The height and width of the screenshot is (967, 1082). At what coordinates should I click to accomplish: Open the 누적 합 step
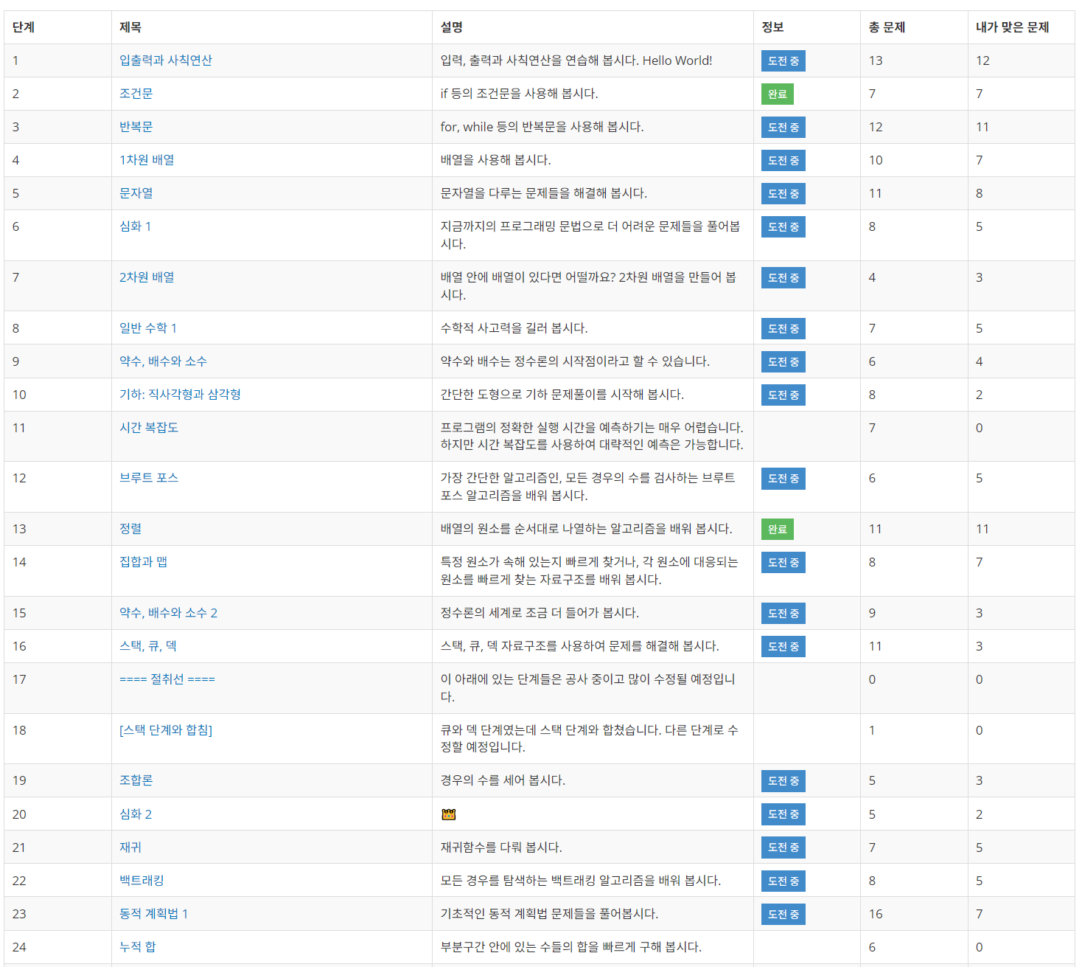coord(138,947)
